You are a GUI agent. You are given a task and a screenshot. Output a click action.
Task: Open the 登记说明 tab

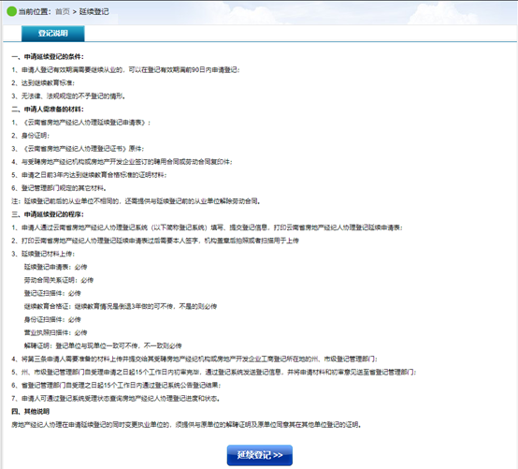coord(53,34)
